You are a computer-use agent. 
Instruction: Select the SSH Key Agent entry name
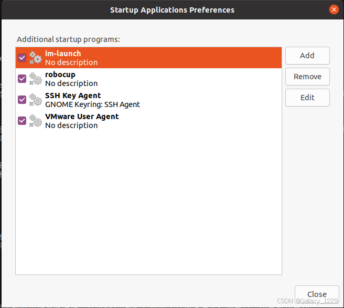click(x=73, y=95)
